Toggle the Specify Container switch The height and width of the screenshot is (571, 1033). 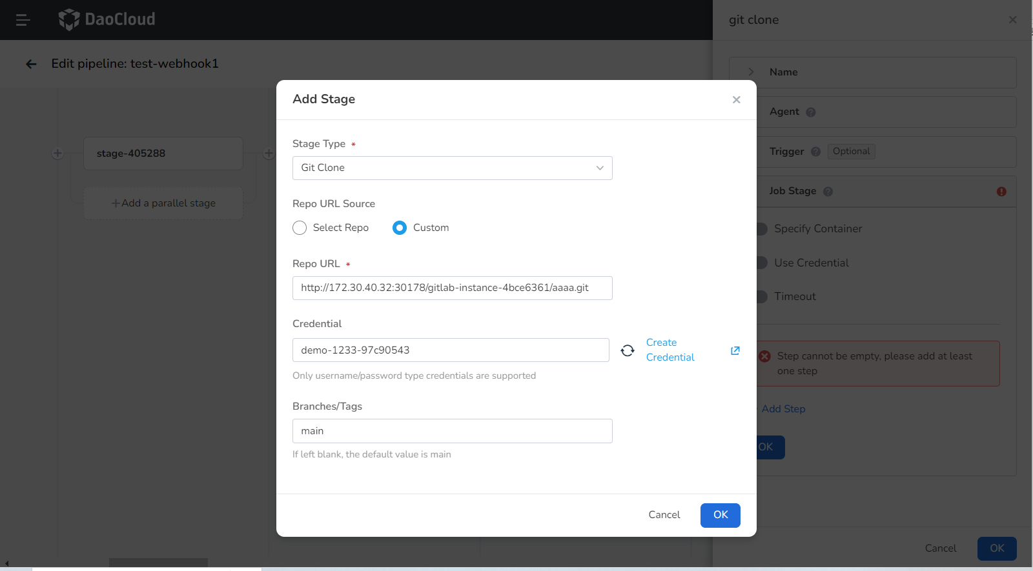(762, 229)
